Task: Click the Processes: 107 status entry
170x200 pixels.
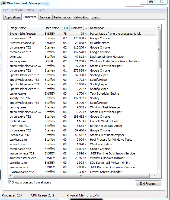Action: click(x=12, y=195)
